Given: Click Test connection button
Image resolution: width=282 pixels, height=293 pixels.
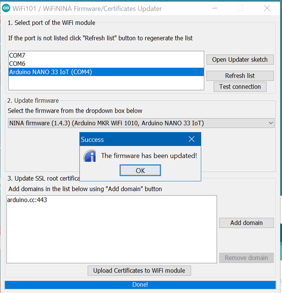Looking at the screenshot, I should [x=240, y=87].
